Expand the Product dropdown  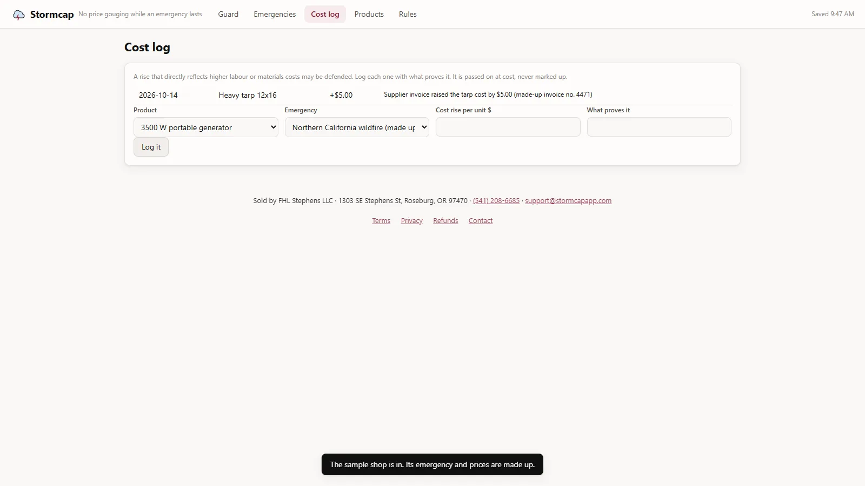pyautogui.click(x=206, y=127)
